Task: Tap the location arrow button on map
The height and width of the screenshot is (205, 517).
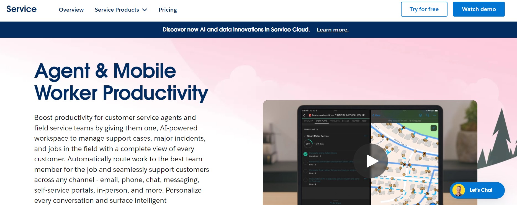Action: [434, 128]
